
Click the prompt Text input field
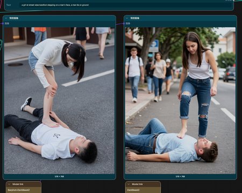[x=126, y=5]
